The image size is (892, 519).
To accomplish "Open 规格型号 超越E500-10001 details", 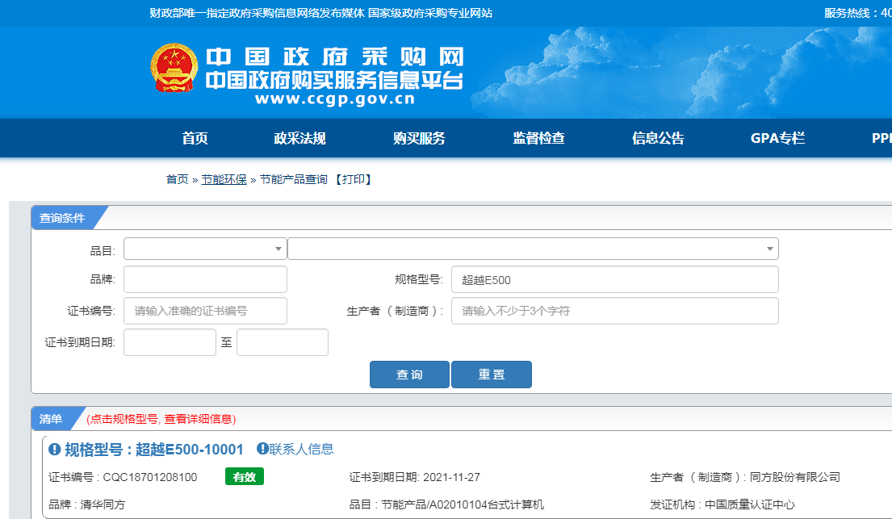I will 154,450.
